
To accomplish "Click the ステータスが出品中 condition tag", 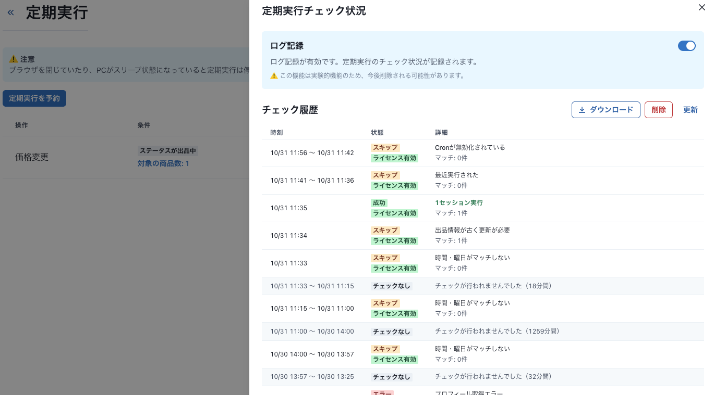I will (167, 151).
